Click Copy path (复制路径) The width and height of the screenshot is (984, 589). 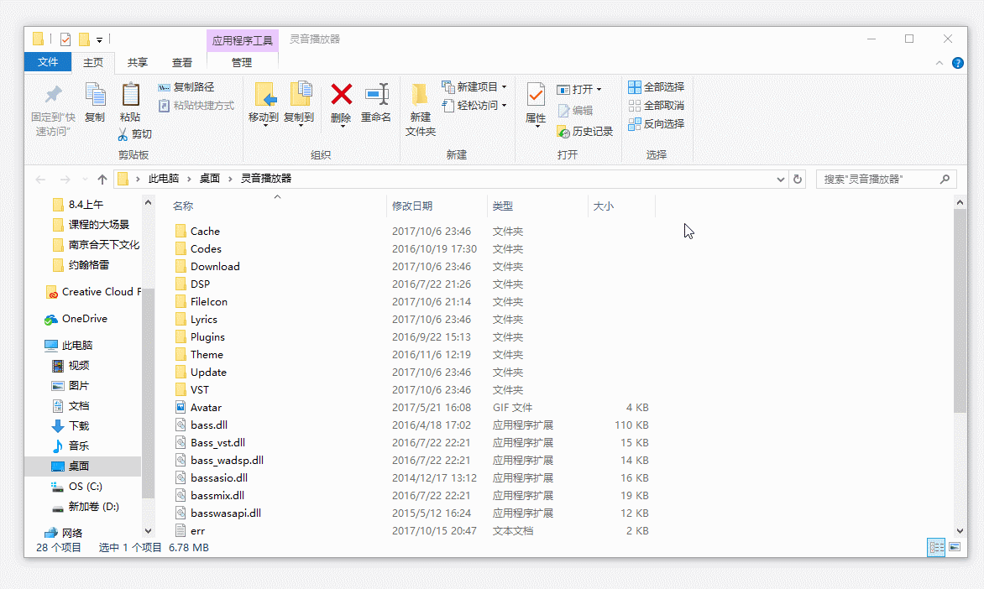click(186, 87)
